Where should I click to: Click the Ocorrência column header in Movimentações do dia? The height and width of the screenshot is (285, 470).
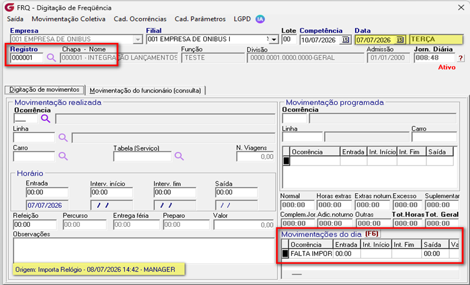[310, 244]
